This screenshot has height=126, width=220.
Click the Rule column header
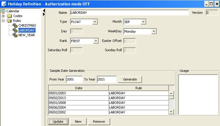[x=139, y=88]
